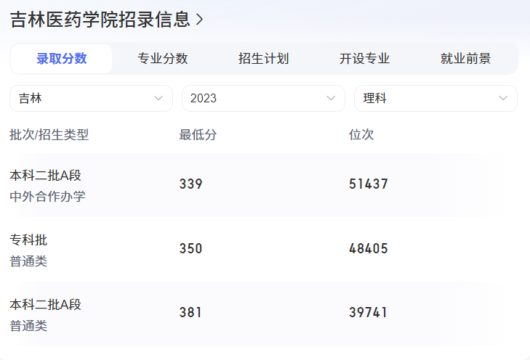530x360 pixels.
Task: Click the chevron in the 2023 dropdown
Action: click(x=331, y=98)
